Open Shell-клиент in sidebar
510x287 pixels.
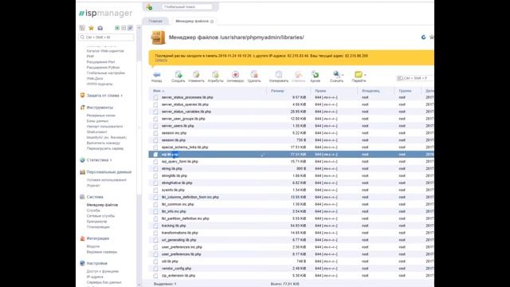(96, 132)
